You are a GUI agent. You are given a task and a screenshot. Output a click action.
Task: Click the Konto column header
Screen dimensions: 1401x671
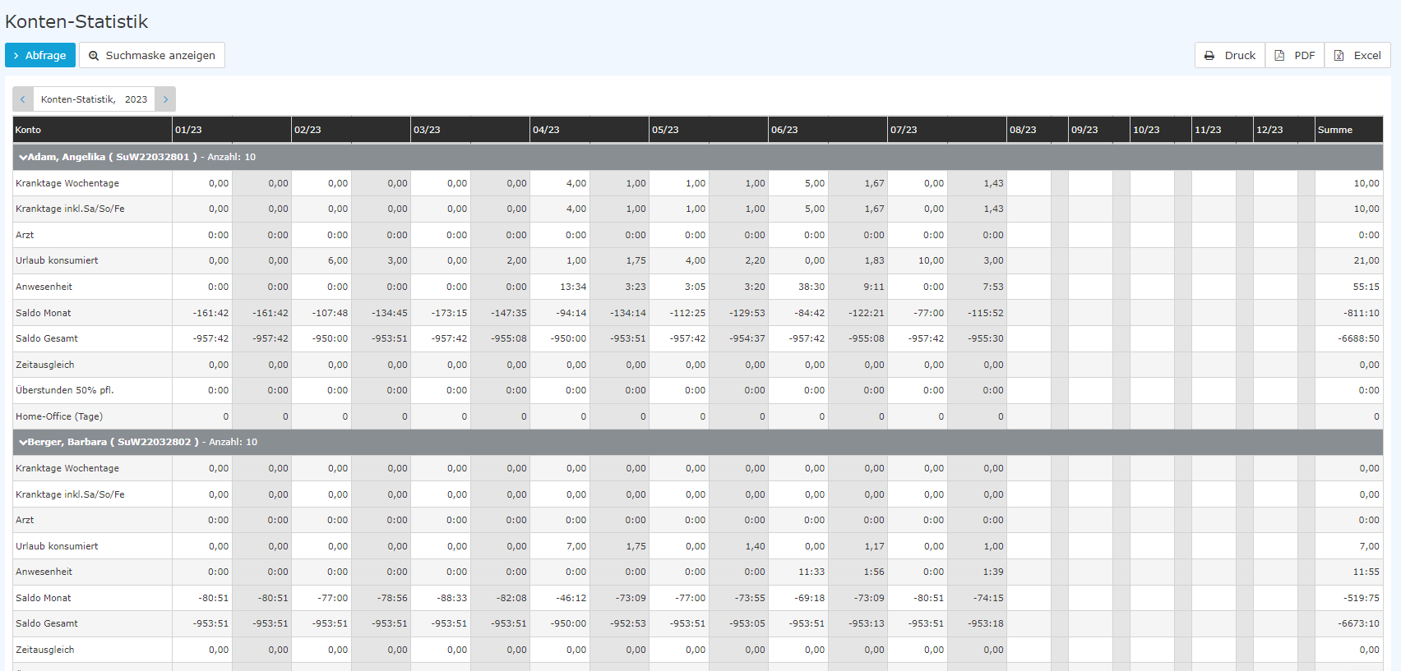coord(92,130)
